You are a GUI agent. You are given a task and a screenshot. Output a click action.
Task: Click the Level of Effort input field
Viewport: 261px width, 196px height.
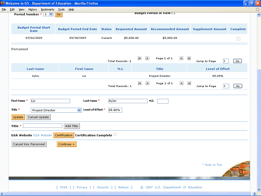point(115,110)
